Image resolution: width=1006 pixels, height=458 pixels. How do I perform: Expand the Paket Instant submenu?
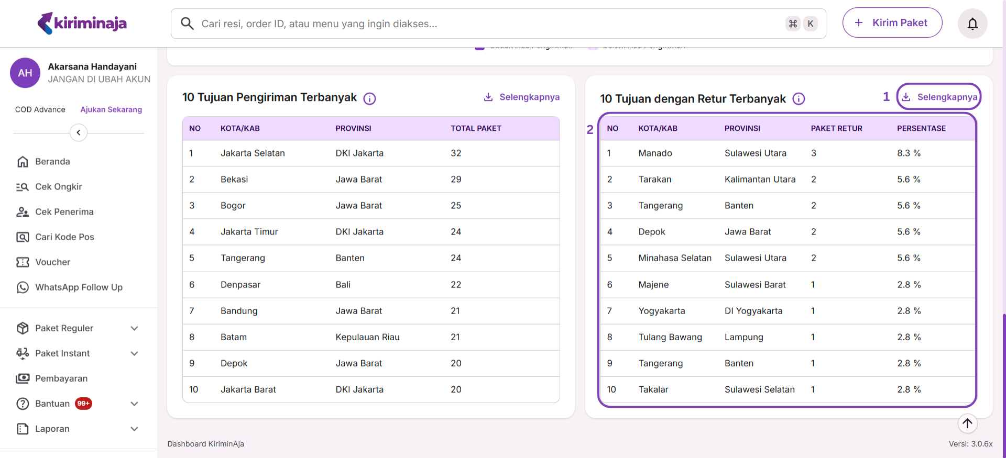click(x=134, y=353)
